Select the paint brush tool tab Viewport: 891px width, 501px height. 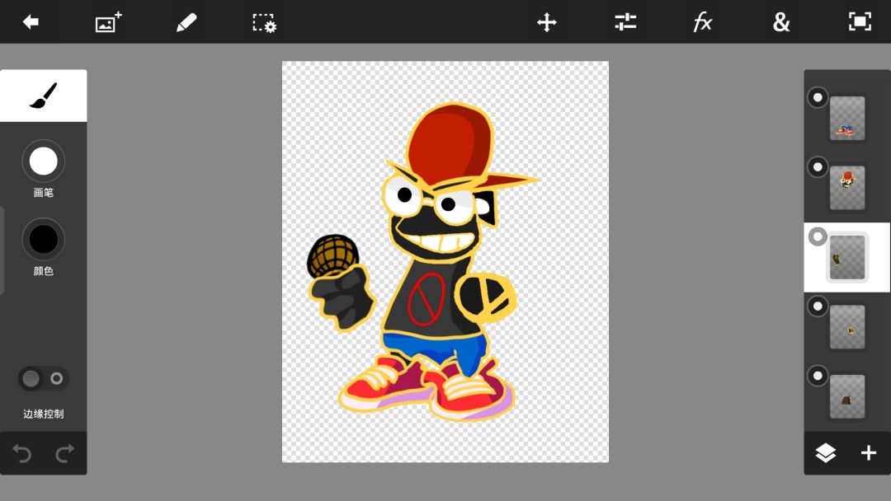pyautogui.click(x=43, y=96)
